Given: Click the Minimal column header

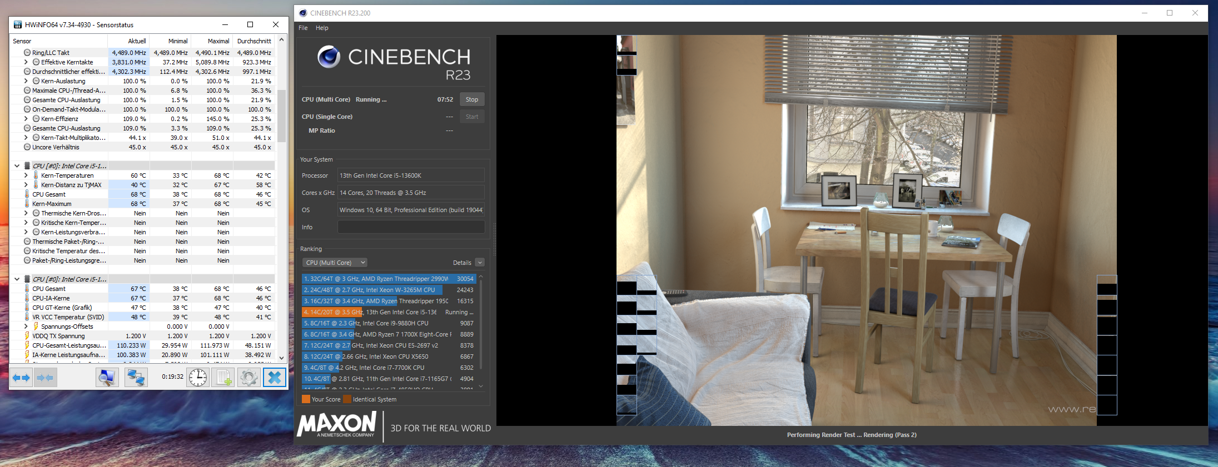Looking at the screenshot, I should coord(171,41).
